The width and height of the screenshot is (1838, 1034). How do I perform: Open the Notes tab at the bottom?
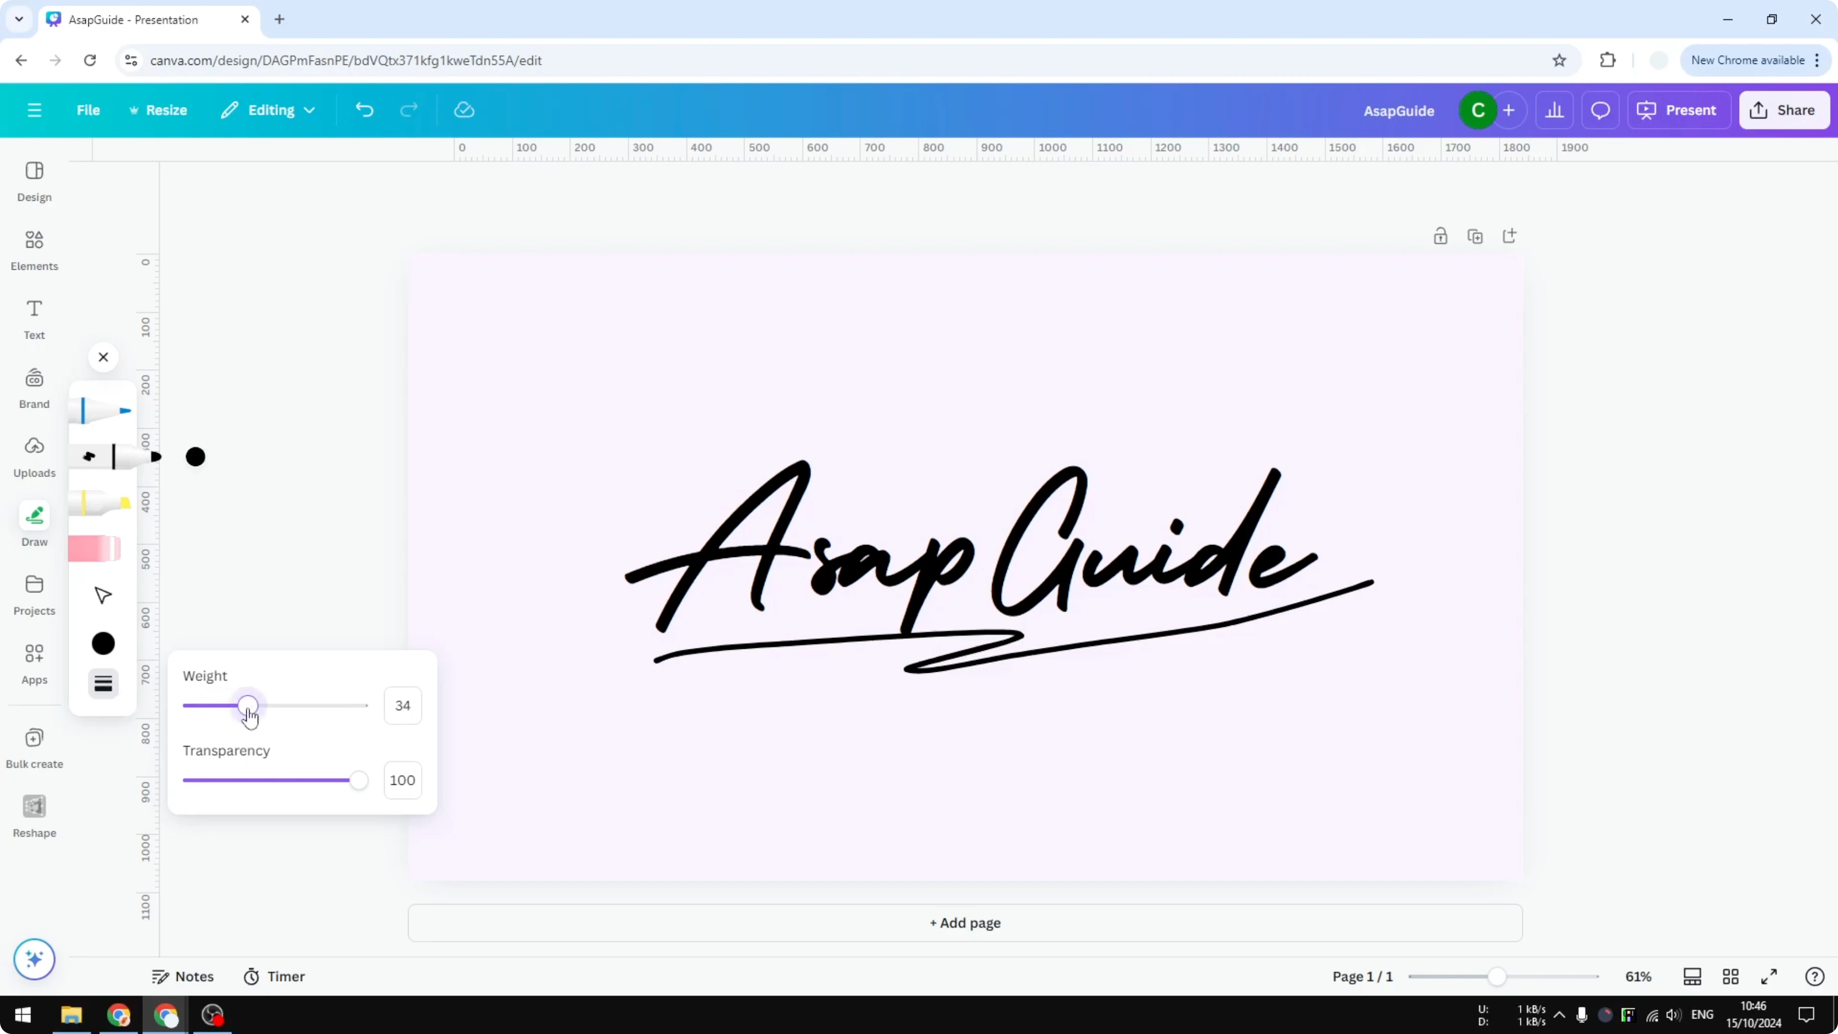coord(183,976)
